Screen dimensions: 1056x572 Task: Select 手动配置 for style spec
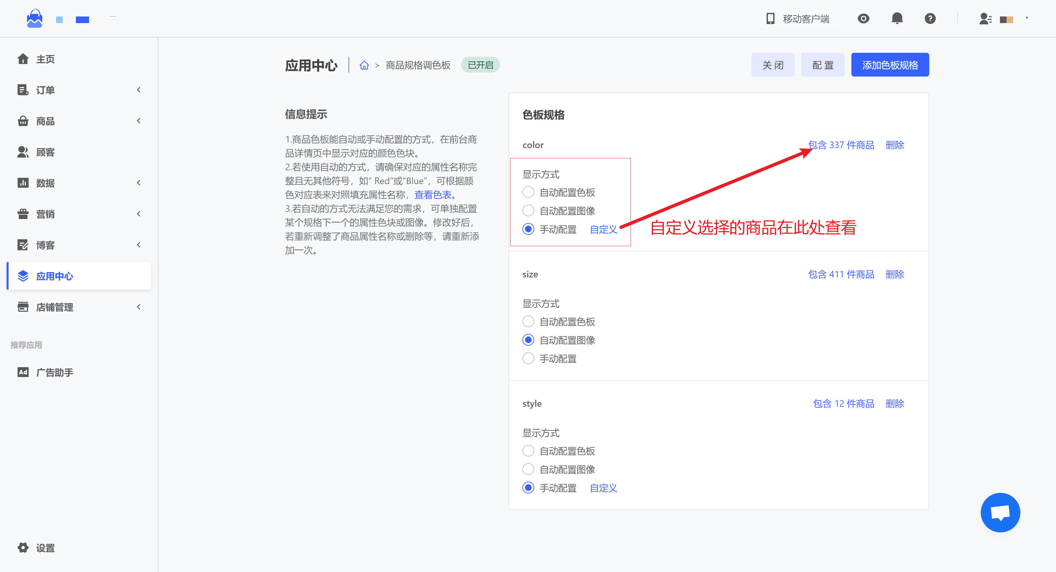coord(528,488)
